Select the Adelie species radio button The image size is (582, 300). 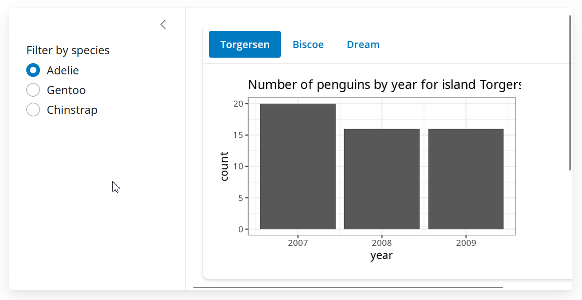[x=33, y=70]
